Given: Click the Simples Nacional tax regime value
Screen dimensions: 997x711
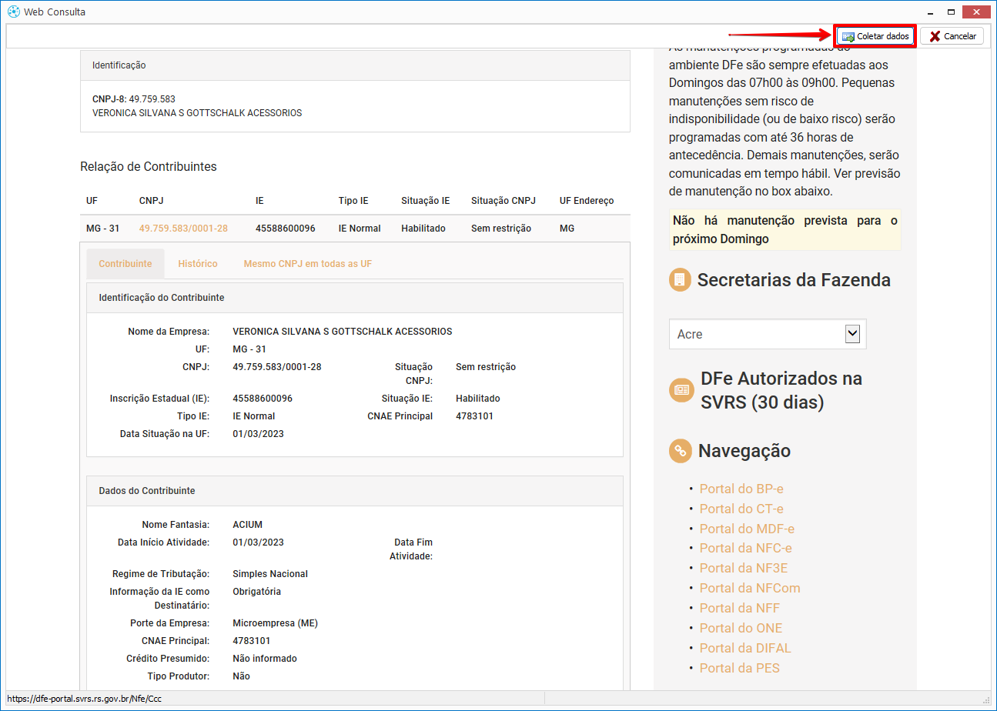Looking at the screenshot, I should pyautogui.click(x=270, y=574).
